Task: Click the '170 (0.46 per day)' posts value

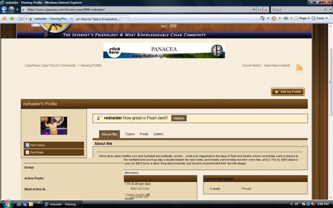Action: (x=138, y=184)
